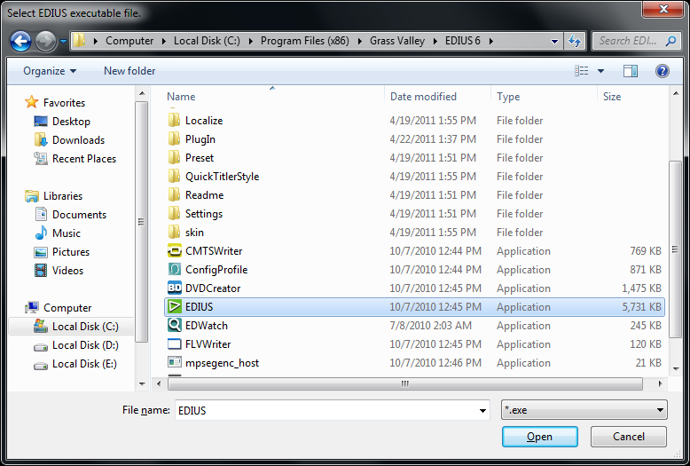Click the Refresh address bar icon
690x466 pixels.
coord(575,42)
